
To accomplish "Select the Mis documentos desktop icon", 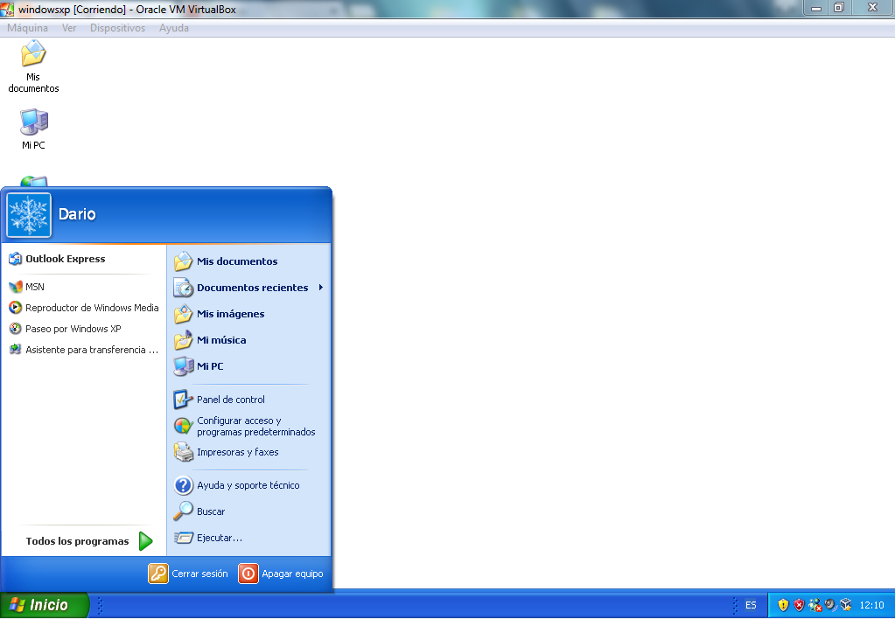I will (x=33, y=66).
